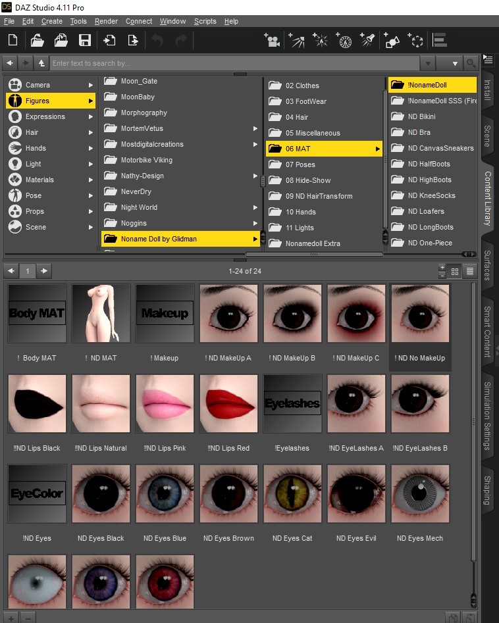Create a new point light icon
This screenshot has width=499, height=623.
pyautogui.click(x=321, y=40)
